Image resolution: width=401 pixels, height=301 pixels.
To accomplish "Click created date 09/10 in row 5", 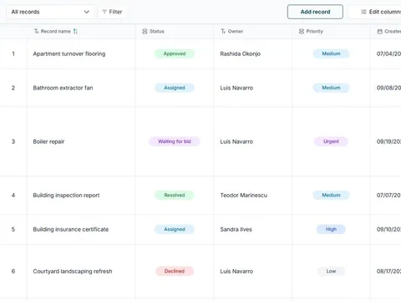I will coord(388,229).
